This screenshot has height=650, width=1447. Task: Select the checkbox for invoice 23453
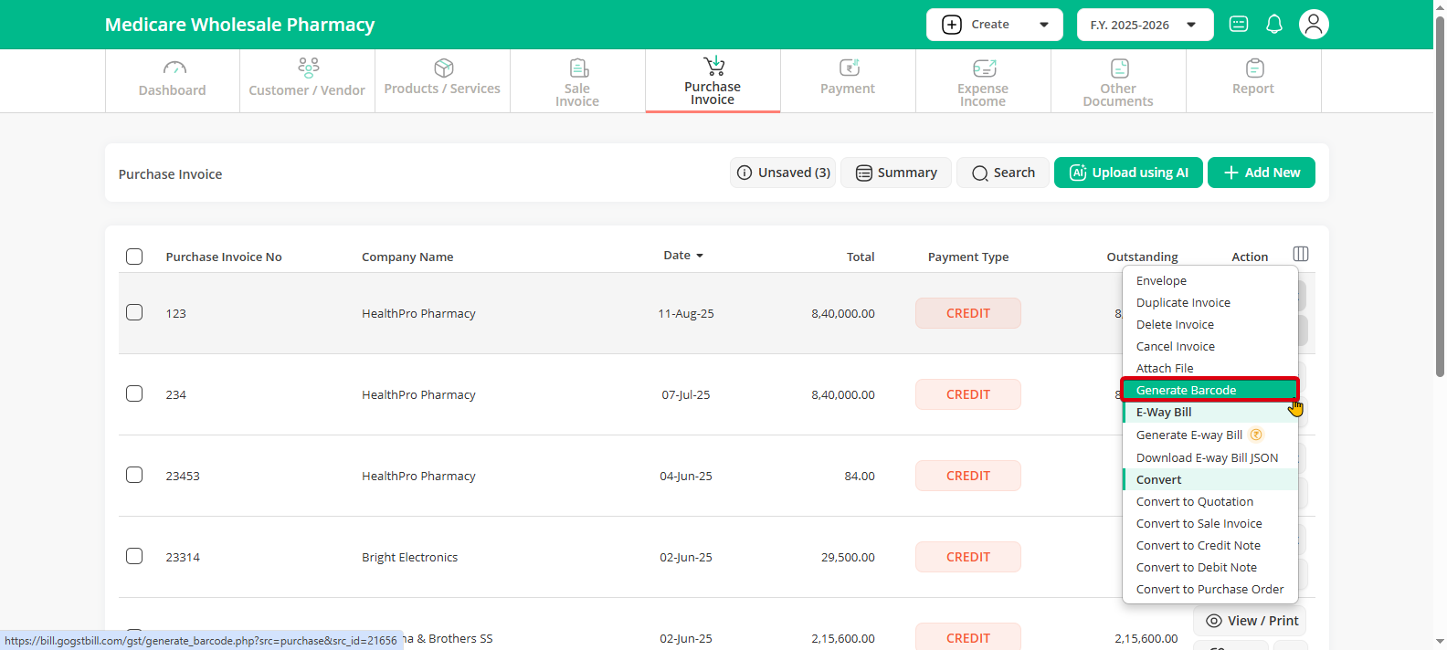(x=134, y=475)
